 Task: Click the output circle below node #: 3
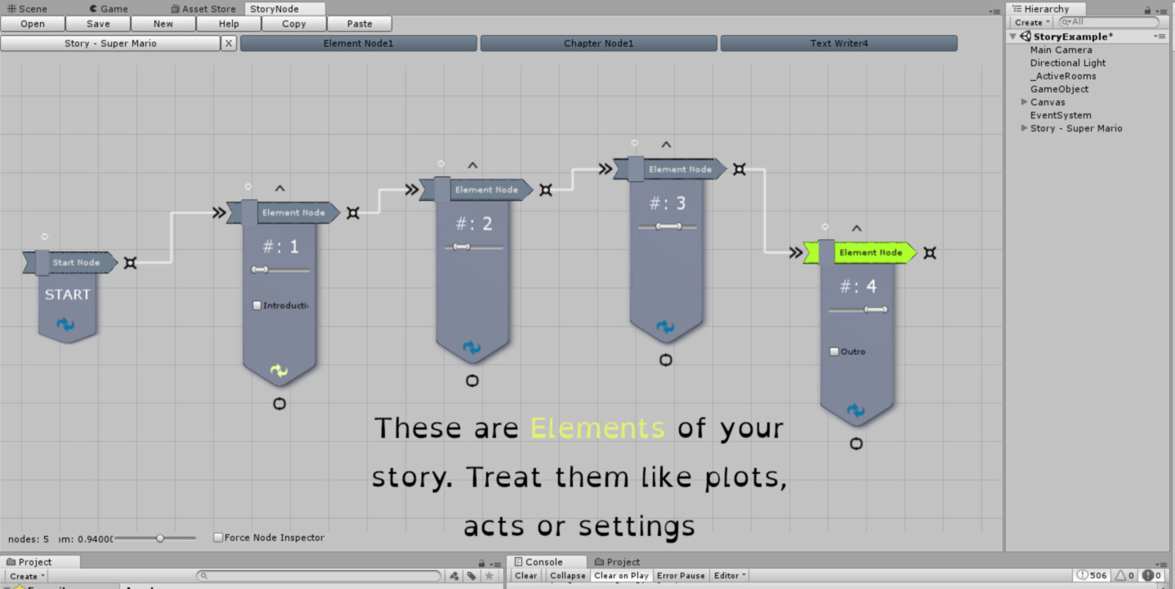tap(666, 359)
